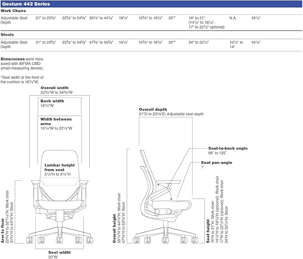This screenshot has height=259, width=303.
Task: Select 21" to 23⅝" in Work Chairs row
Action: click(x=46, y=18)
